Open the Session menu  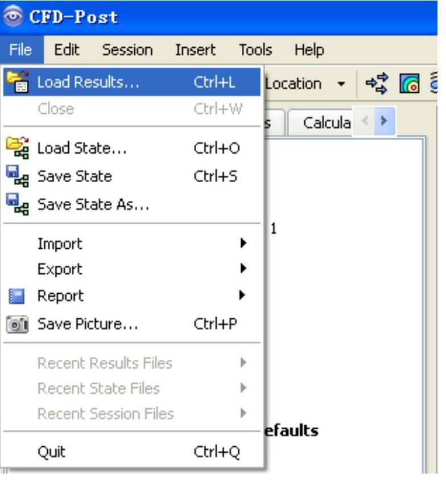point(127,50)
